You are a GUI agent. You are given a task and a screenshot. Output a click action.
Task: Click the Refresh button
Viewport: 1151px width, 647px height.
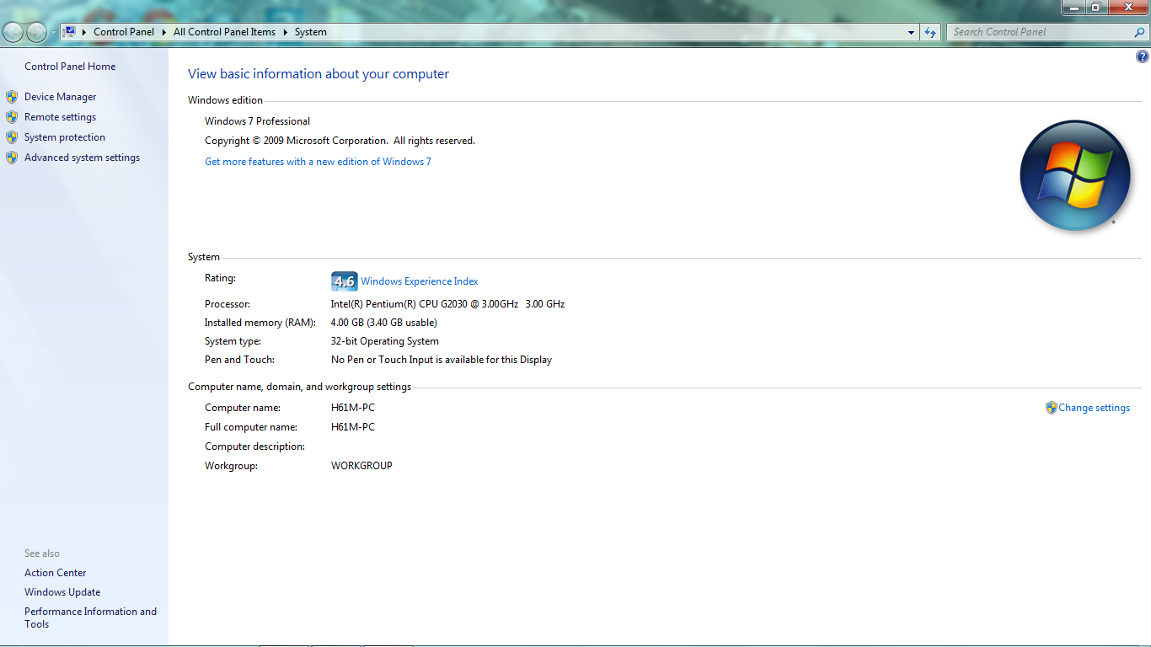coord(930,32)
